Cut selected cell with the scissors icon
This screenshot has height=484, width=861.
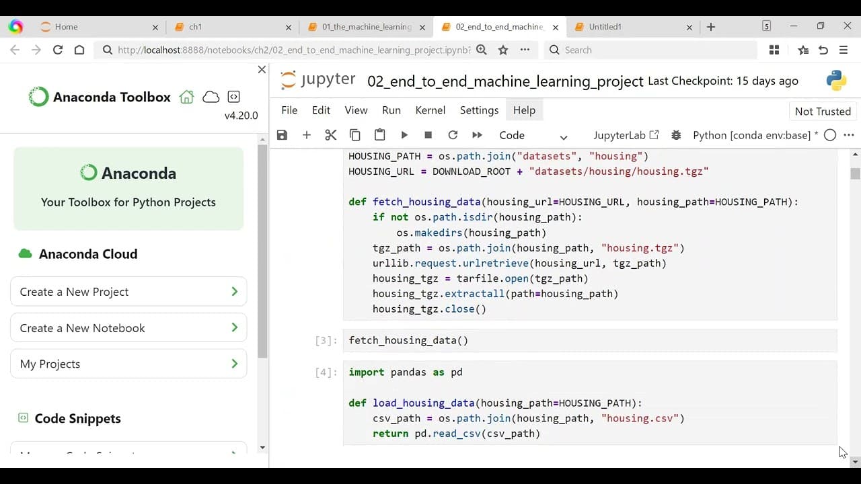[330, 135]
